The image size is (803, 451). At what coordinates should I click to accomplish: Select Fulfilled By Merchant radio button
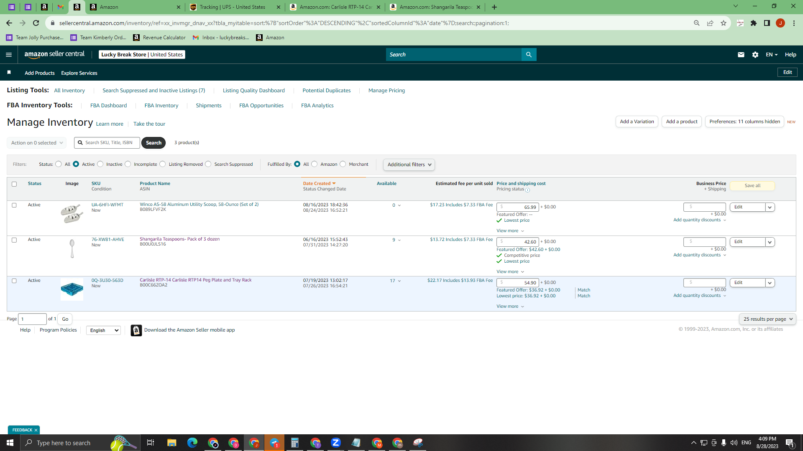343,164
